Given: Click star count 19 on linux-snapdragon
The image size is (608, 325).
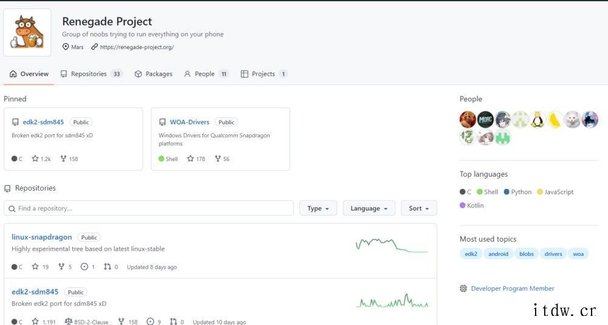Looking at the screenshot, I should (x=40, y=267).
